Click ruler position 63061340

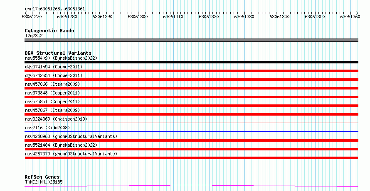pyautogui.click(x=280, y=17)
